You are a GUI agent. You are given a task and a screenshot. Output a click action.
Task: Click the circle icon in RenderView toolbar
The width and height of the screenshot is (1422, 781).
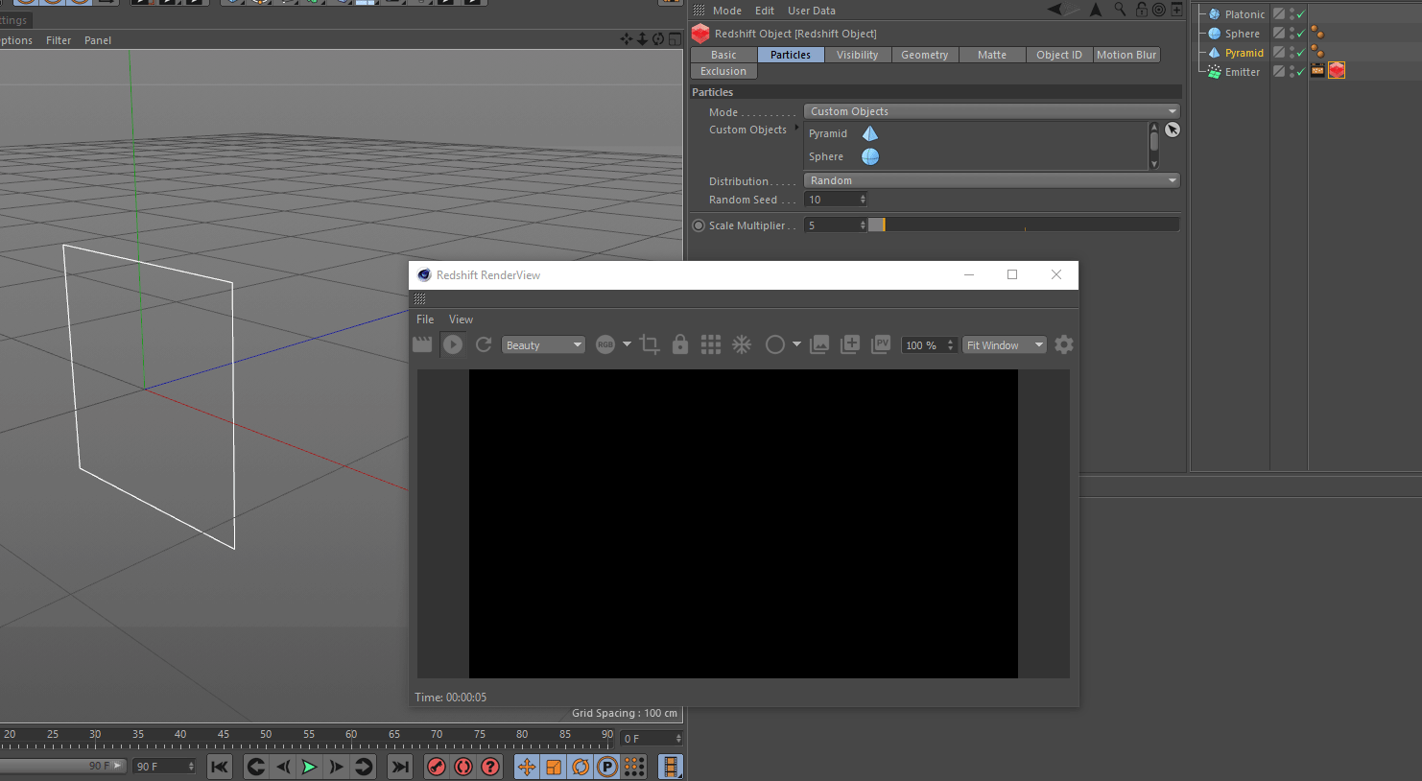pyautogui.click(x=775, y=344)
